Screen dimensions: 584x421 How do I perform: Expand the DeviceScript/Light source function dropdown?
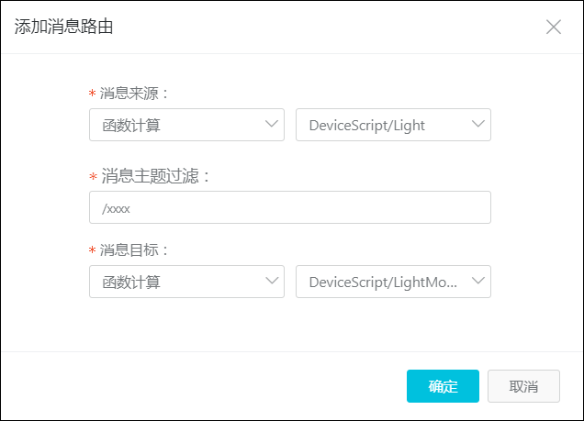click(393, 125)
